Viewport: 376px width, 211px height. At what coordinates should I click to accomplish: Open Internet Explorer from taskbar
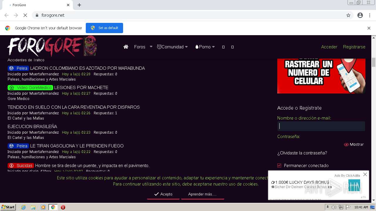click(x=23, y=207)
